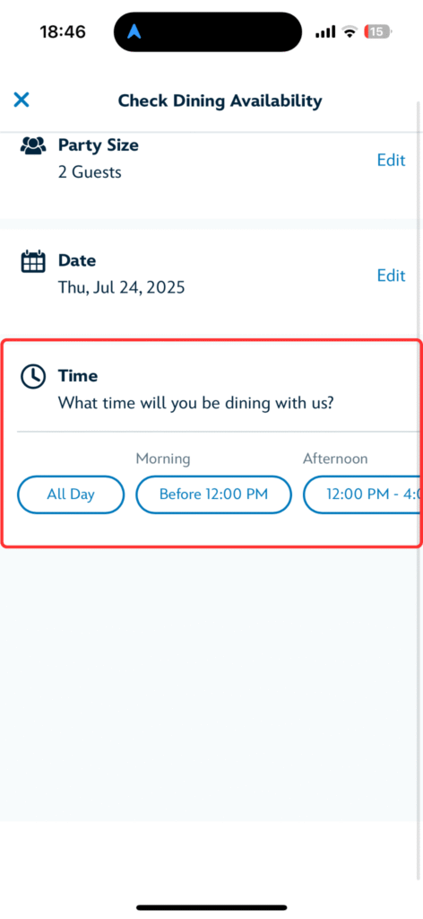Screen dimensions: 423x919
Task: Tap the home indicator bar at the bottom
Action: click(211, 907)
